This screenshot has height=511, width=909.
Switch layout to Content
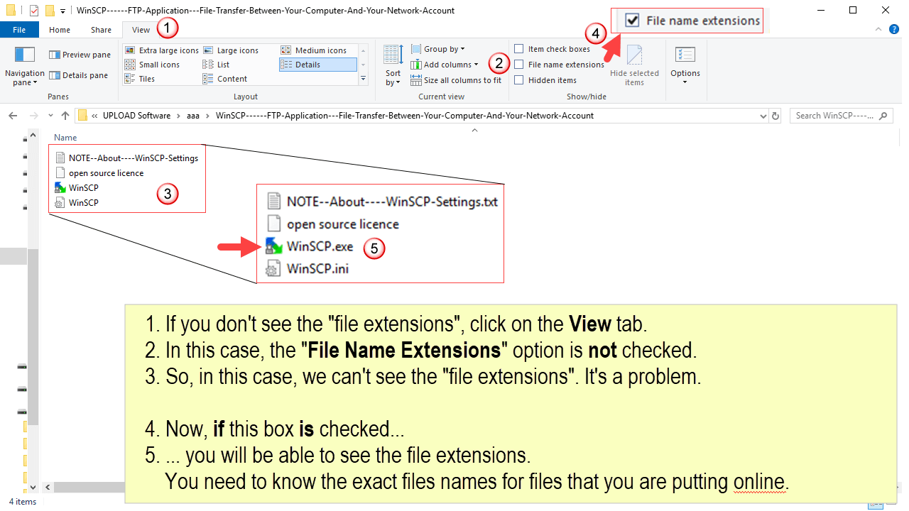225,79
